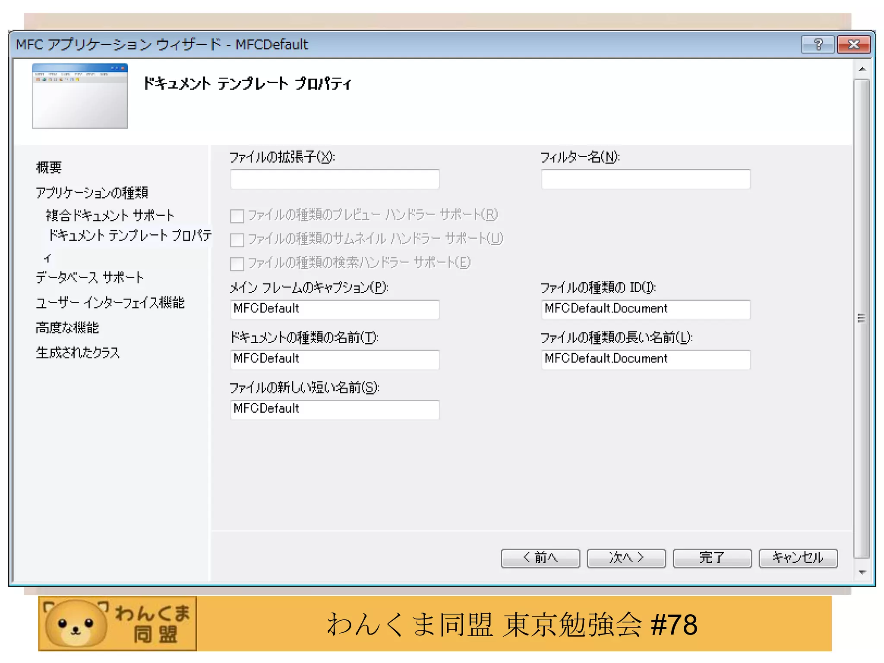Click the scrollbar up arrow

(x=862, y=69)
